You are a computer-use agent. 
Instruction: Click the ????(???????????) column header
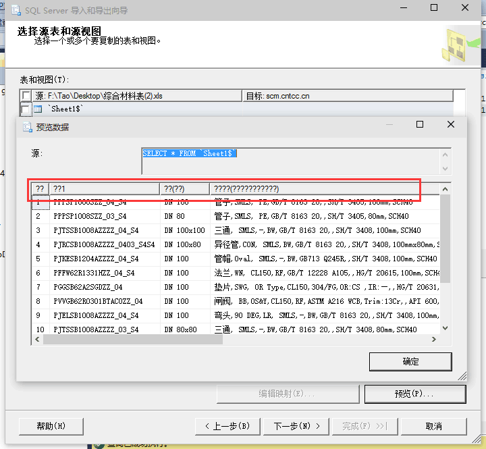click(325, 189)
